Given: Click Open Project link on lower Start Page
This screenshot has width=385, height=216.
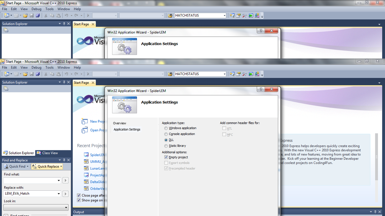Looking at the screenshot, I should [98, 130].
